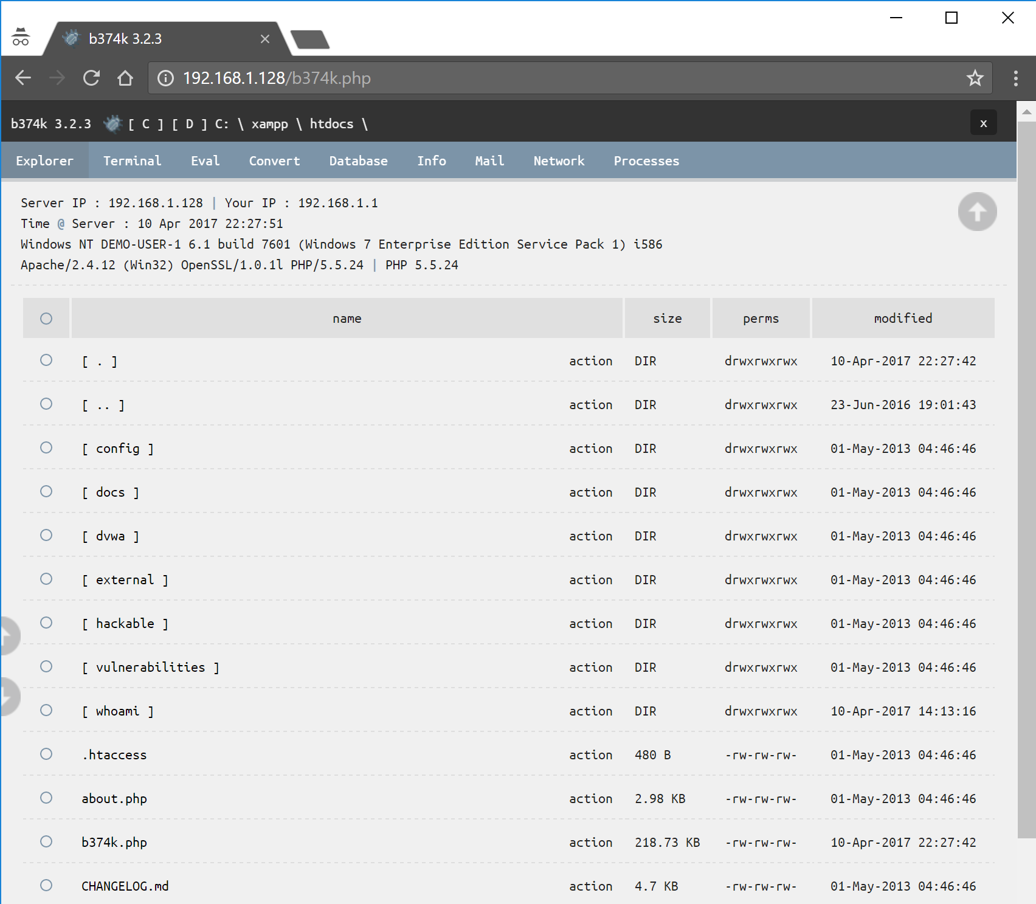Open the C drive from the breadcrumb
This screenshot has height=904, width=1036.
(x=145, y=123)
